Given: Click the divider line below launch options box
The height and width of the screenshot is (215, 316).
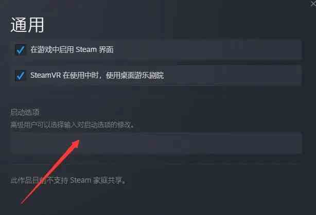Looking at the screenshot, I should 156,162.
